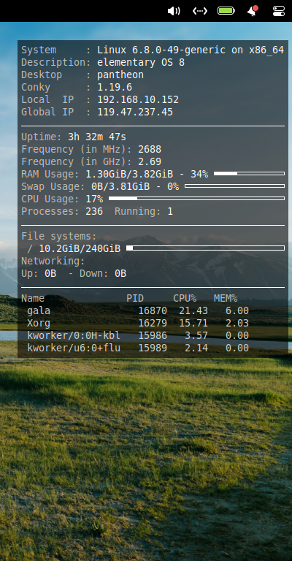Click the global IP 119.47.237.45
The image size is (292, 561).
point(135,112)
